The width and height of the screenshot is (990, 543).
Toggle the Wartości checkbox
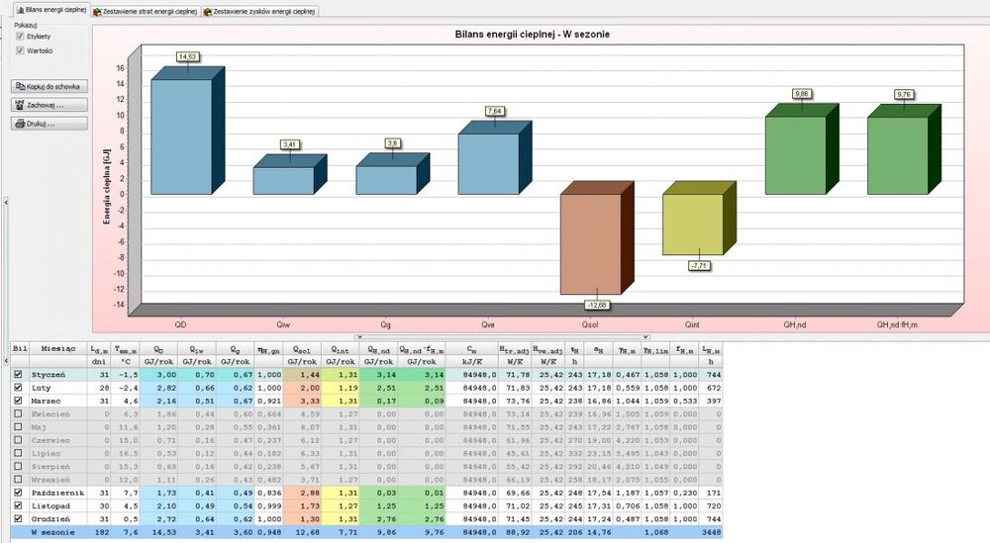(x=20, y=49)
